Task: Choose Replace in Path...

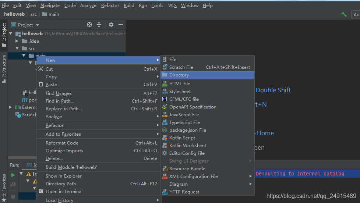Action: pos(99,109)
